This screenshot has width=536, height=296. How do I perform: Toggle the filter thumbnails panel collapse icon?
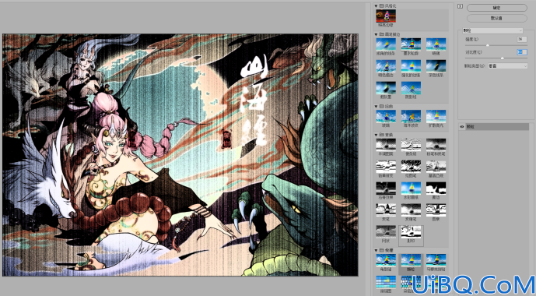tap(460, 6)
